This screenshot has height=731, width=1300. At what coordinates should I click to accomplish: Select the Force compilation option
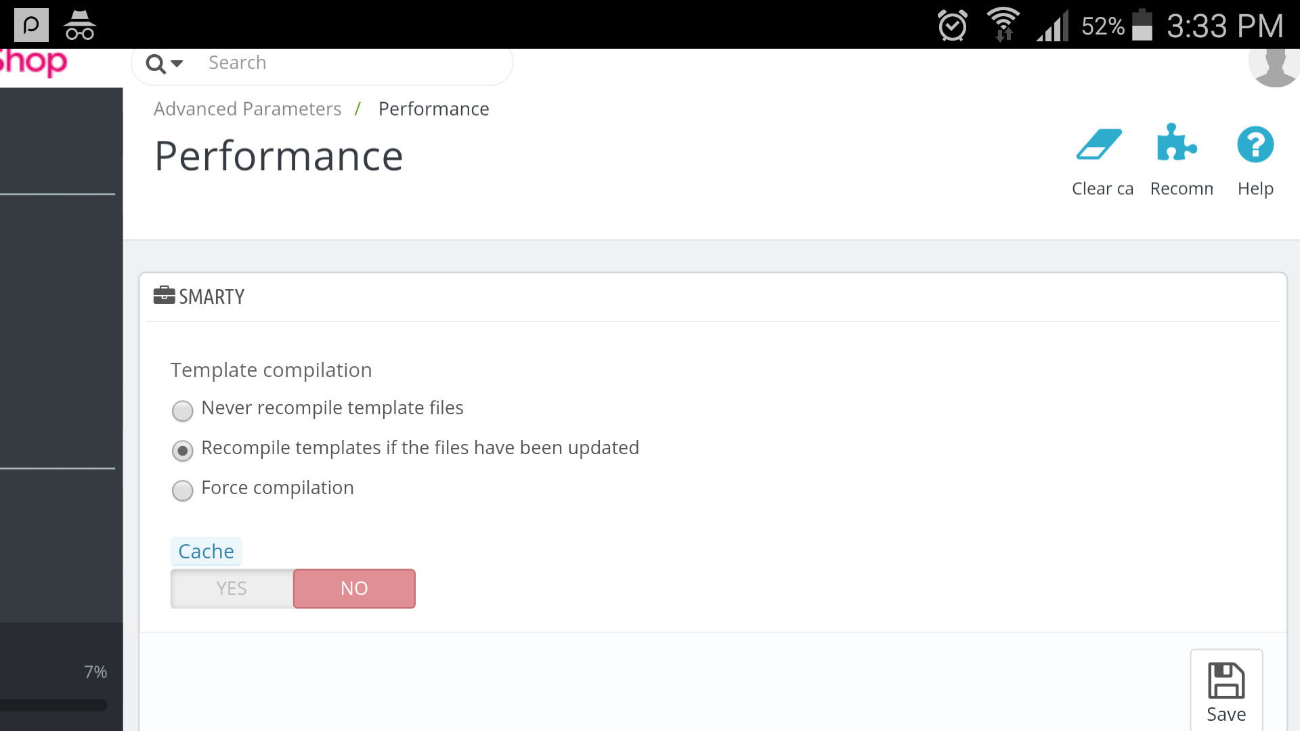(x=183, y=491)
